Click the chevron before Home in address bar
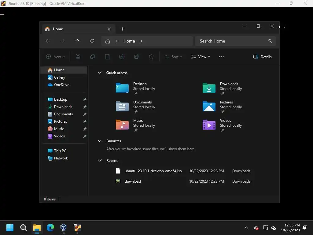 pyautogui.click(x=117, y=41)
